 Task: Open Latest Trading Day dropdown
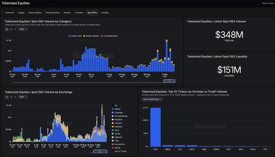click(152, 99)
